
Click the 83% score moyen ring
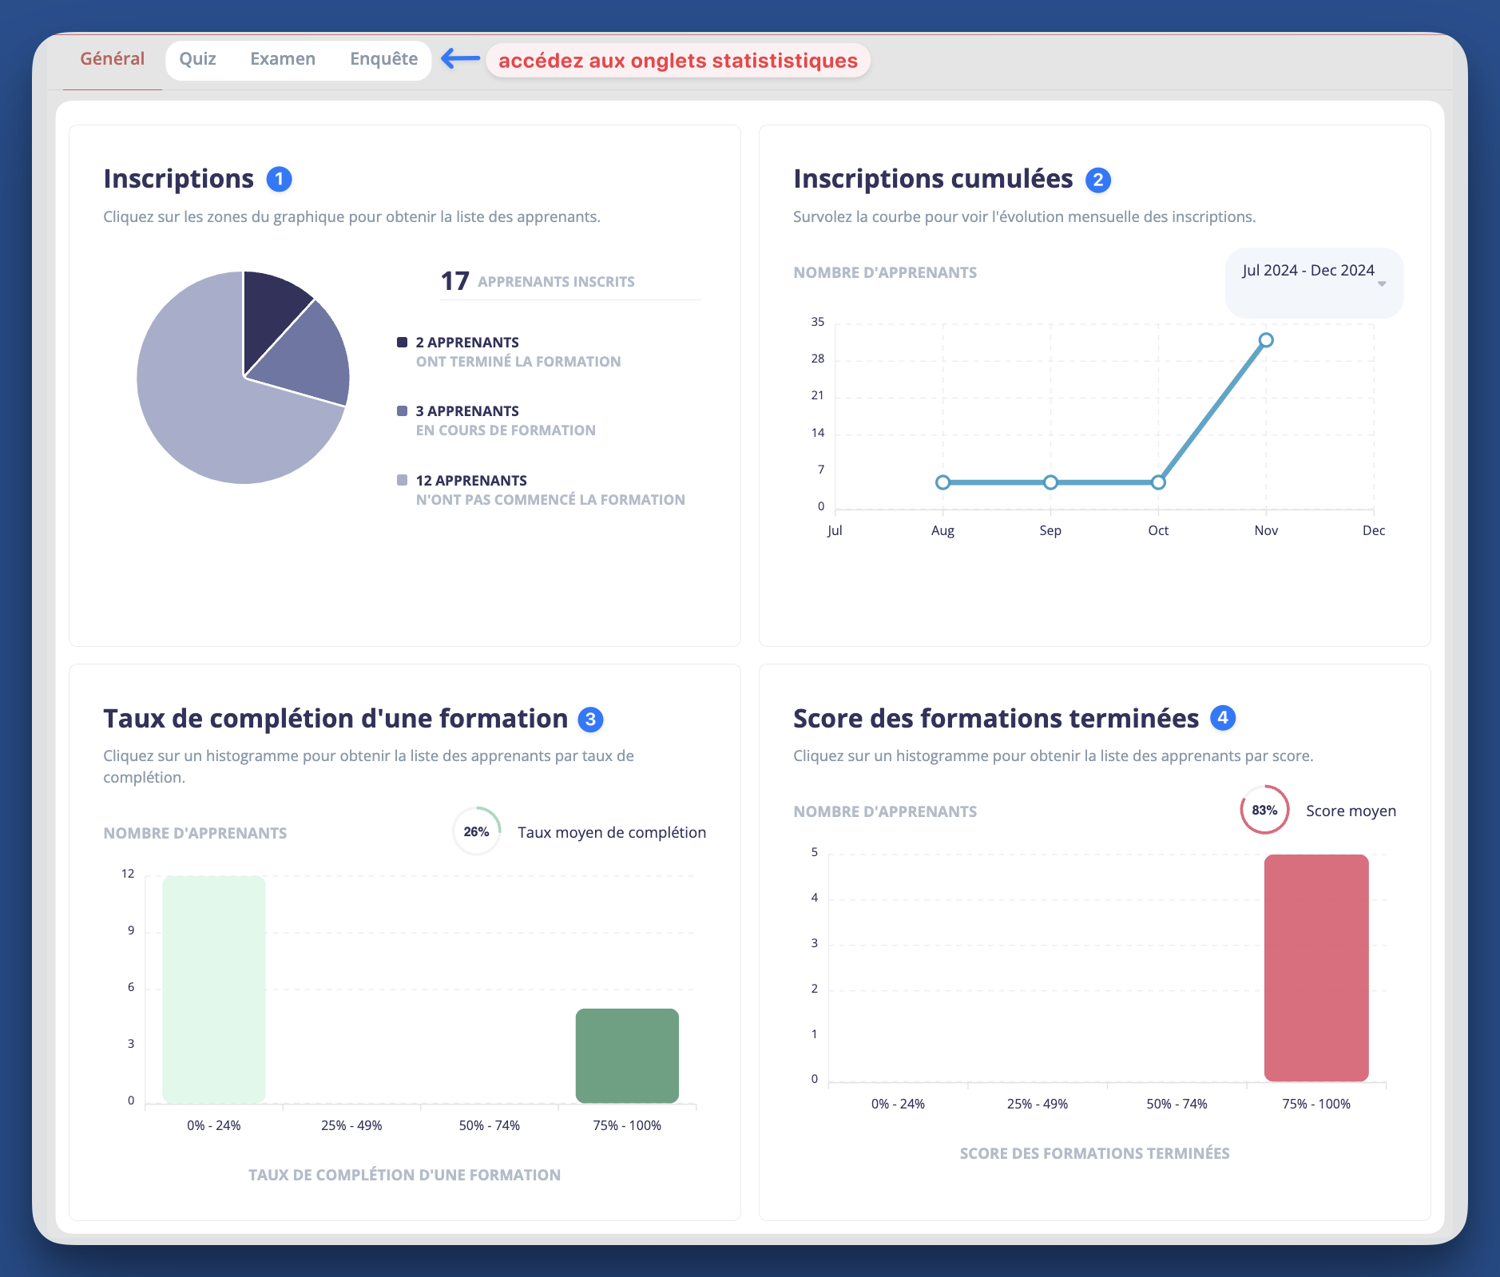coord(1264,810)
